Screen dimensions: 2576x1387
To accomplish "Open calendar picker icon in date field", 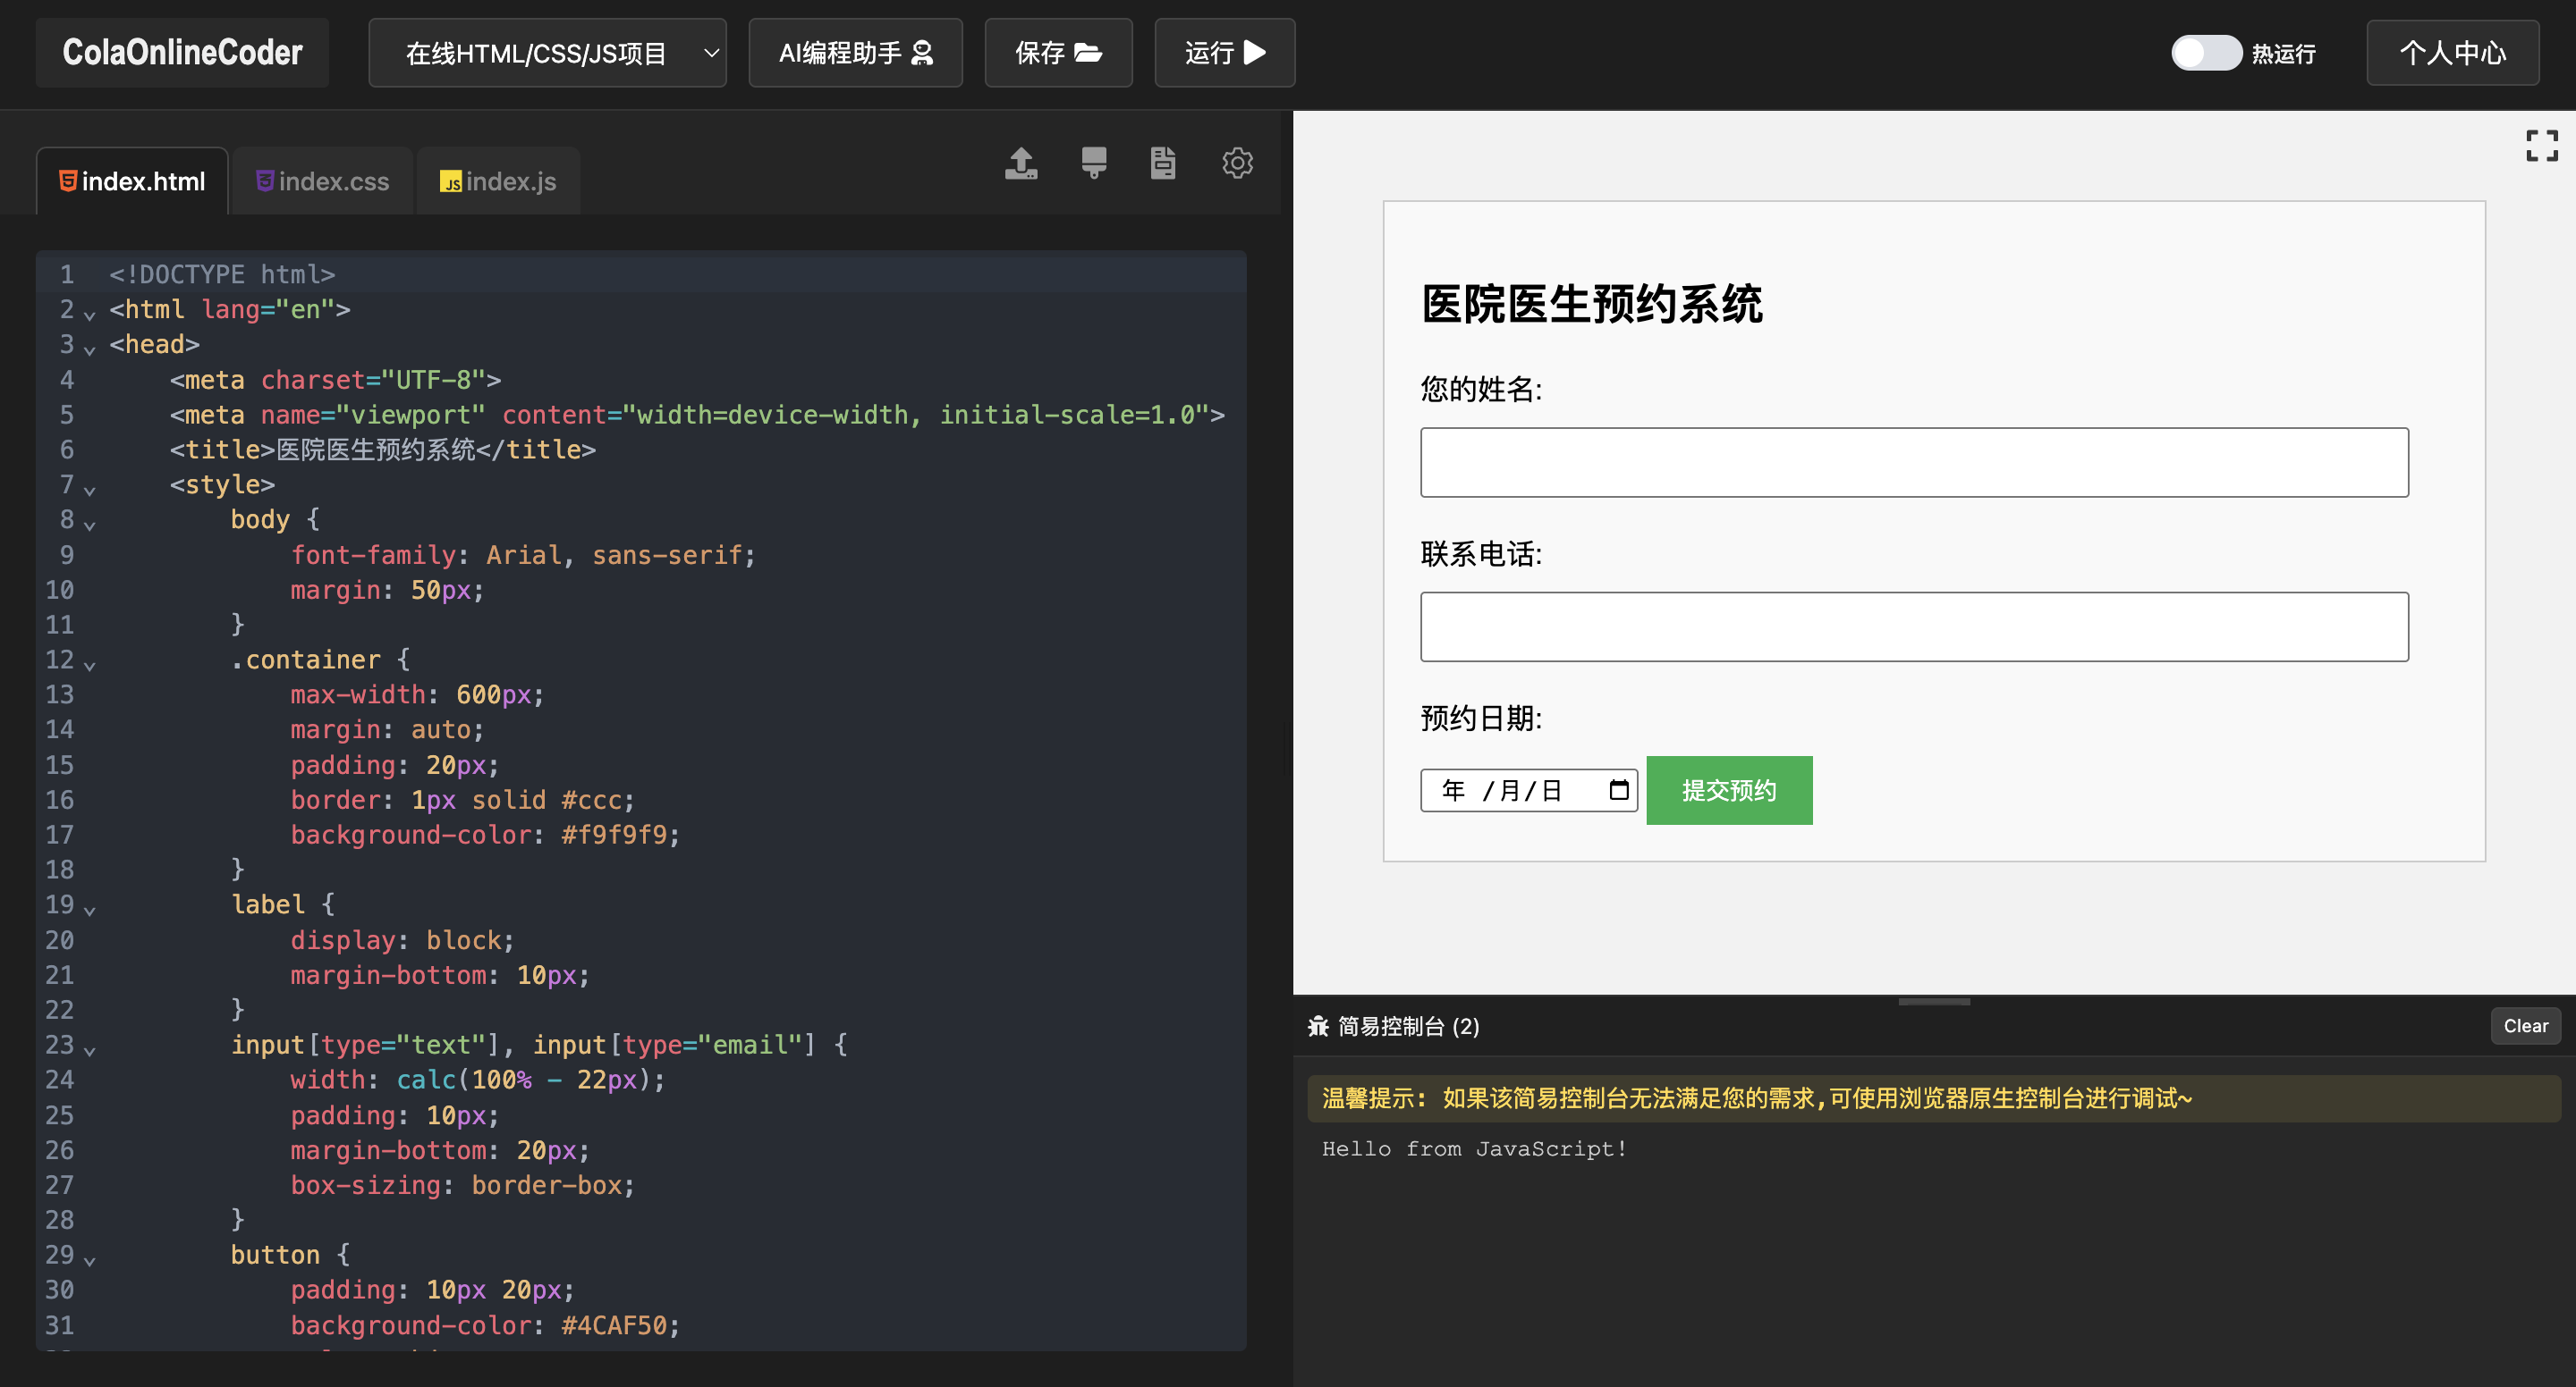I will (1618, 790).
